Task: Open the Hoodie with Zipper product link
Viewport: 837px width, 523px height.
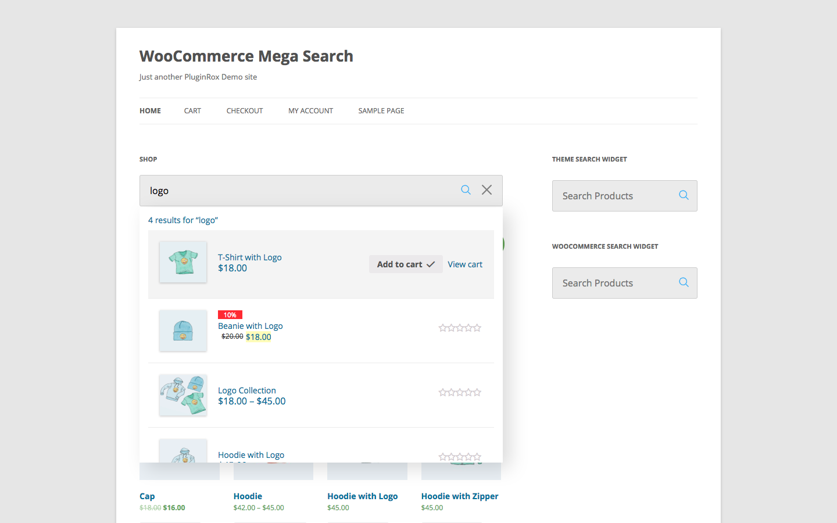Action: 460,496
